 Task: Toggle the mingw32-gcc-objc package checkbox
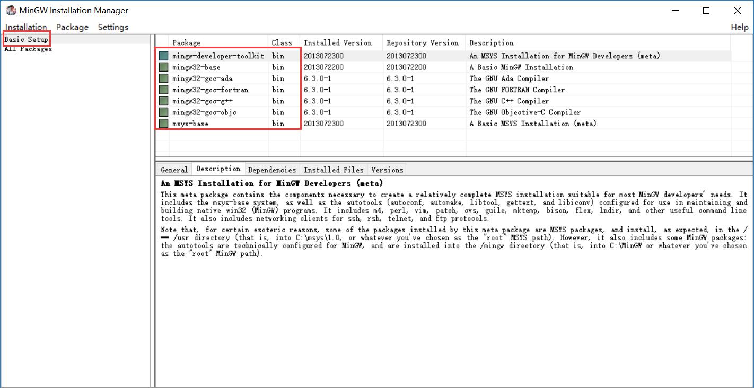click(x=163, y=112)
